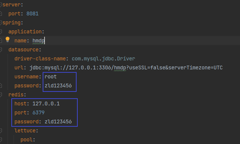Click the datasource password value zld123456

pyautogui.click(x=58, y=85)
